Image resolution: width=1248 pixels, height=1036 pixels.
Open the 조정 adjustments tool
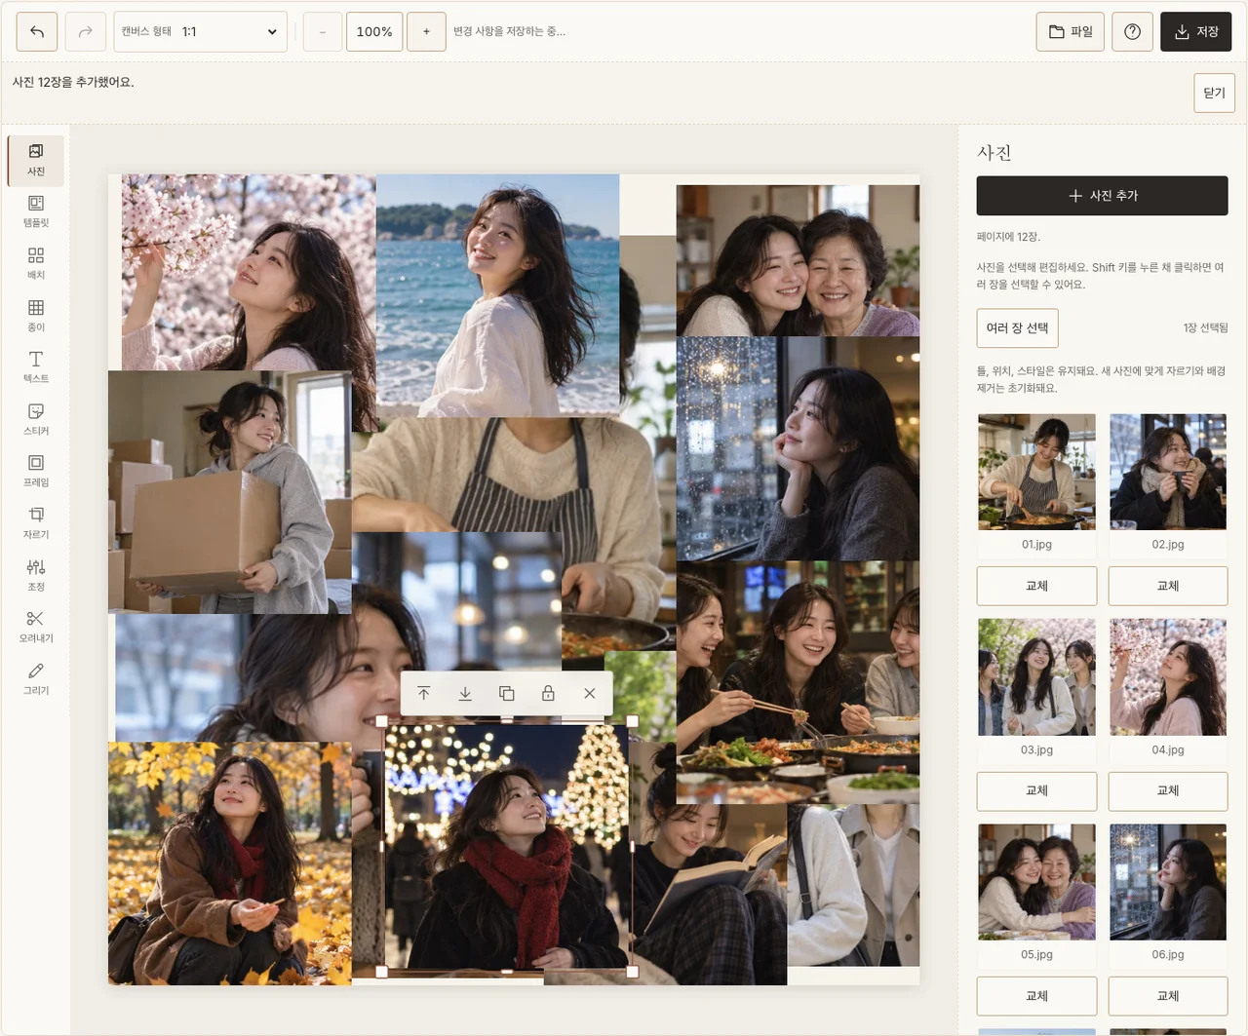pyautogui.click(x=36, y=575)
